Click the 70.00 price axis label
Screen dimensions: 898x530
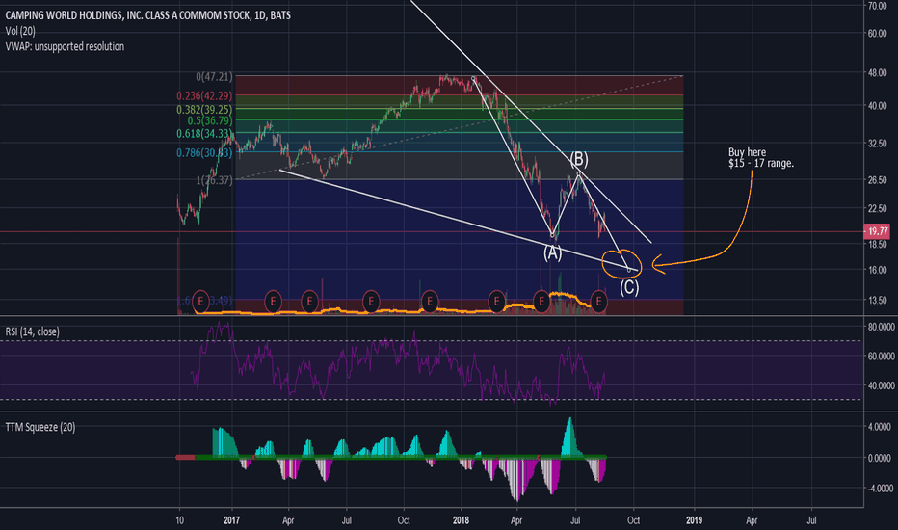pos(878,6)
